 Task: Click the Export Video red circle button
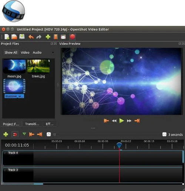point(73,37)
